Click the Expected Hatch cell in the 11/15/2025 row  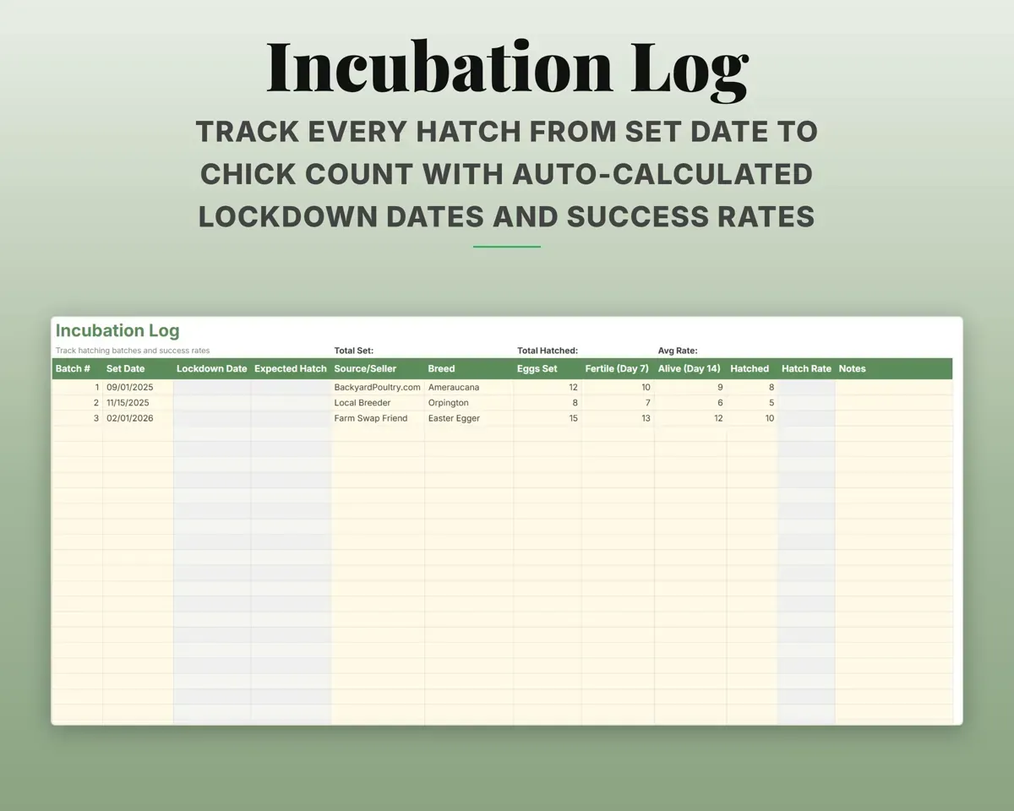pos(291,403)
